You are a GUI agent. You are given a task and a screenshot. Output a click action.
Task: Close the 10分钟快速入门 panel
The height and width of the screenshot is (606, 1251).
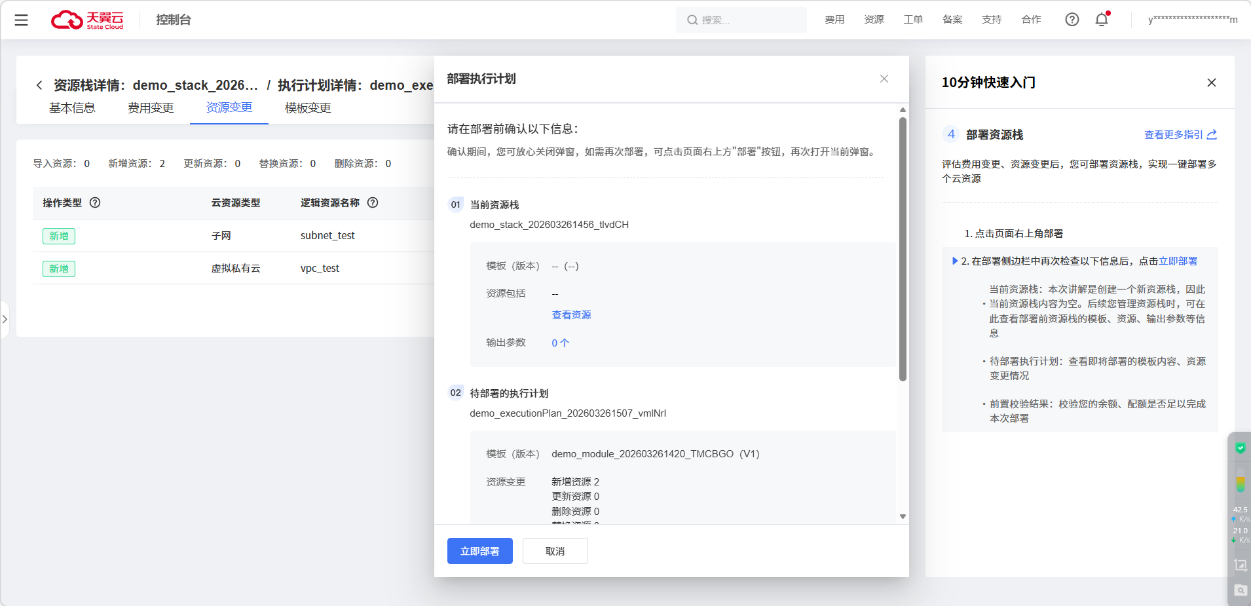[1211, 83]
